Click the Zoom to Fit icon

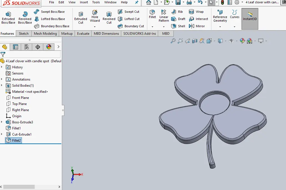coord(173,41)
